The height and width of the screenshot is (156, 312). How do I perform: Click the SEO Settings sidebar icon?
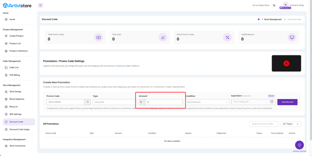pos(6,114)
